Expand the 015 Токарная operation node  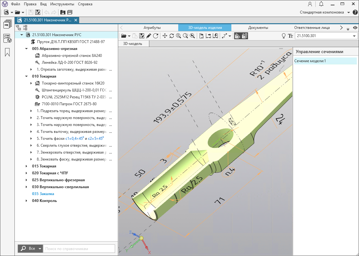coord(26,166)
